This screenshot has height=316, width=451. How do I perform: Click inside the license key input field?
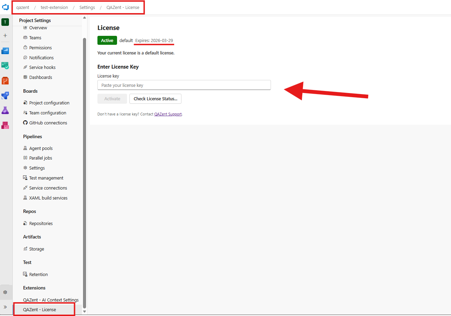tap(184, 85)
